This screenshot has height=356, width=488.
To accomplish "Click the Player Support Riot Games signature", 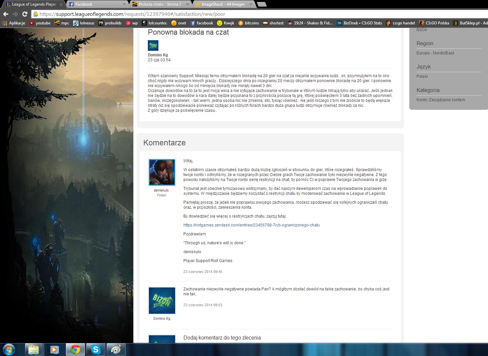I will coord(208,261).
